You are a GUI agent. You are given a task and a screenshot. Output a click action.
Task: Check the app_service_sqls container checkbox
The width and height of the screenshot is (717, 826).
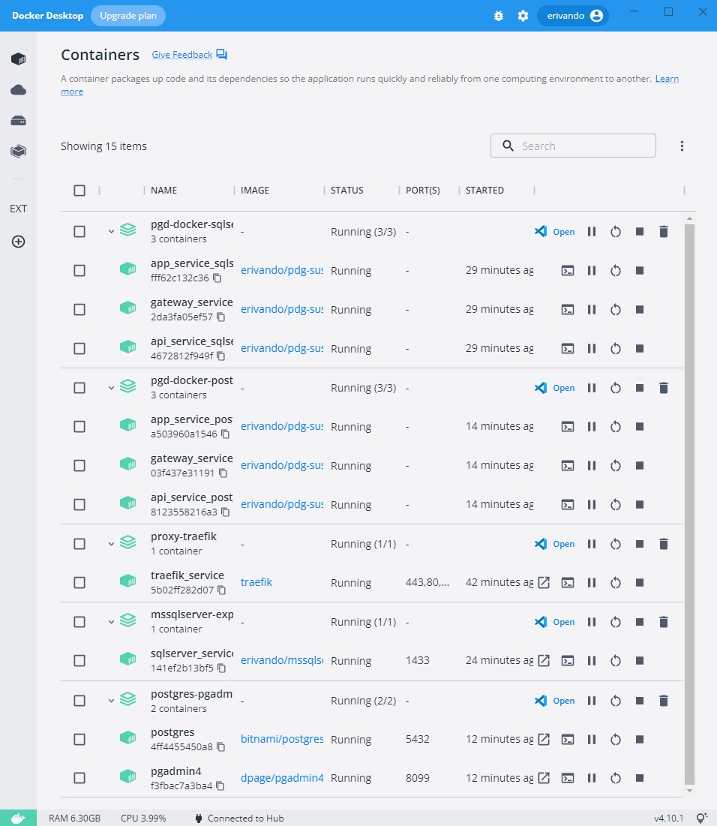tap(79, 271)
